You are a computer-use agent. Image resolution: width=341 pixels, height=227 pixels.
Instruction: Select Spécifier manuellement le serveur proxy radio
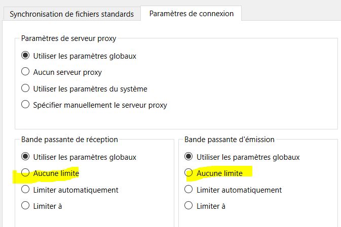(x=26, y=105)
